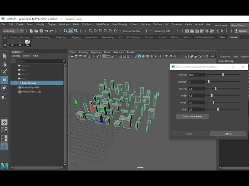This screenshot has width=249, height=186.
Task: Open the Channels menu in Channel Box
Action: [x=225, y=56]
